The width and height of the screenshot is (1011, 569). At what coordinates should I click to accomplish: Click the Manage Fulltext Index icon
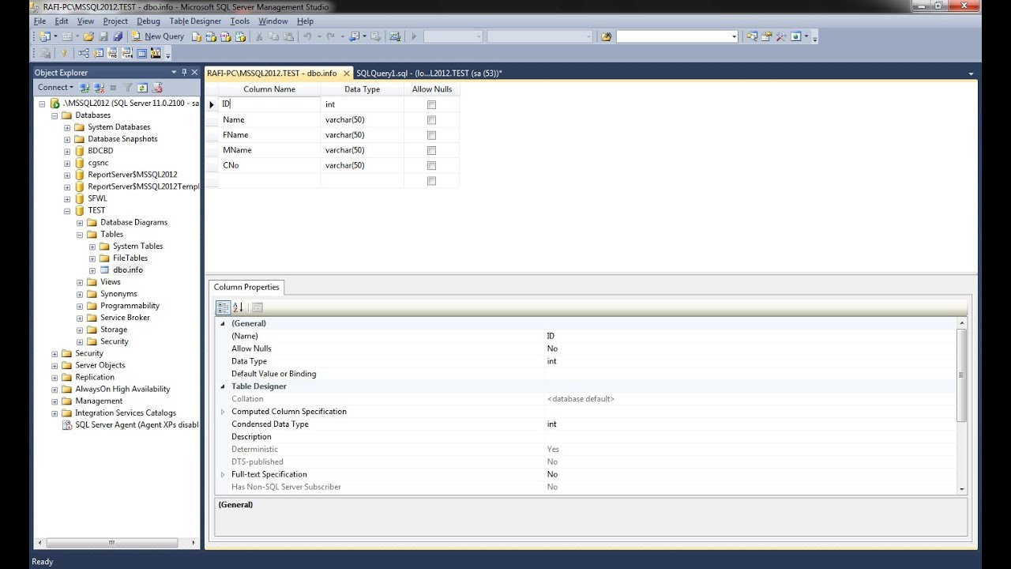click(113, 54)
